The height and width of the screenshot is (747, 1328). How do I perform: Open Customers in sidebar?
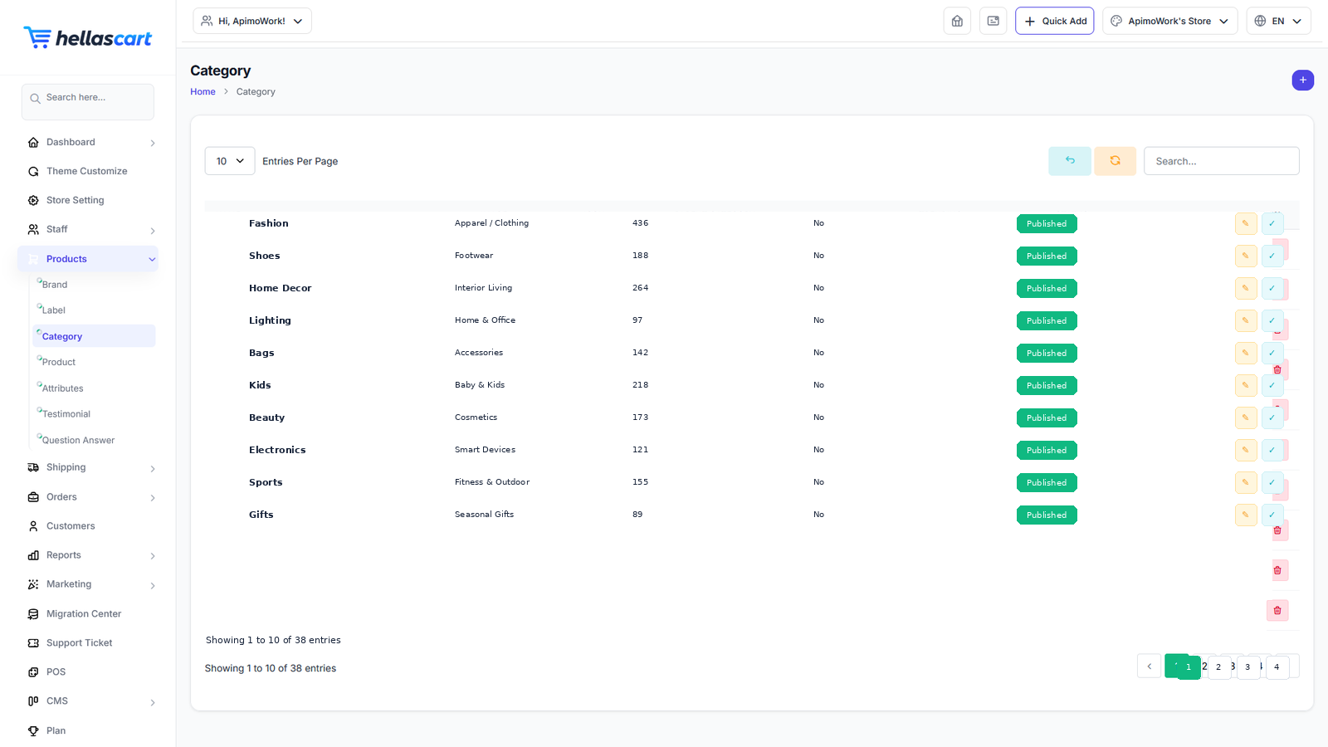71,526
